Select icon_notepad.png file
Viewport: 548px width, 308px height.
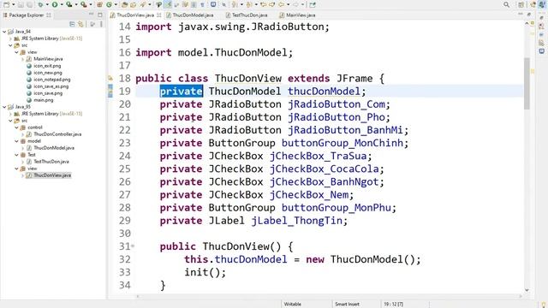point(51,80)
